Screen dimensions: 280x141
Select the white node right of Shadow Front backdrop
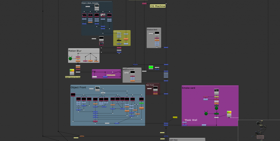(144, 71)
